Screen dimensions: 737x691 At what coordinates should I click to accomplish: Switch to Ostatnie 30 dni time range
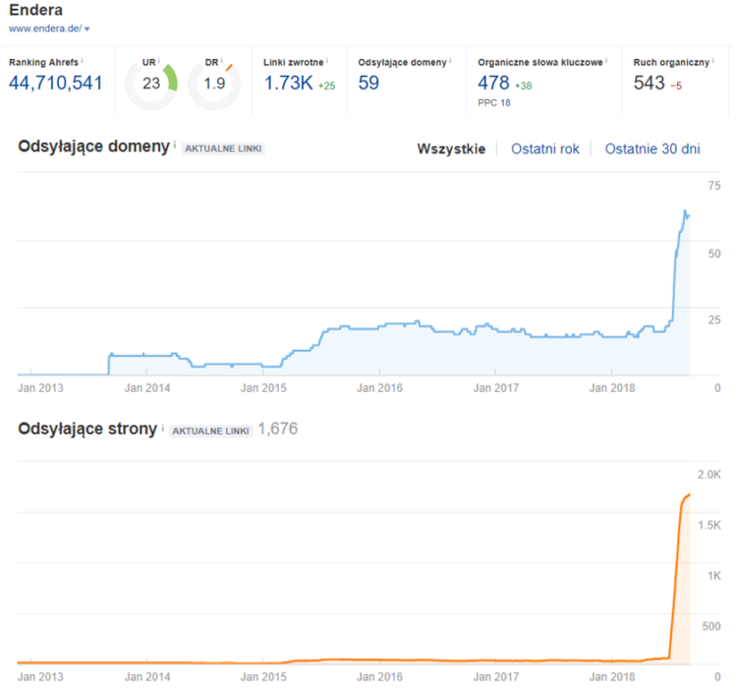coord(652,149)
